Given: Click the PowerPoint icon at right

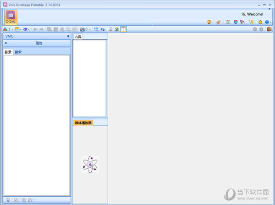Looking at the screenshot, I should (x=269, y=29).
